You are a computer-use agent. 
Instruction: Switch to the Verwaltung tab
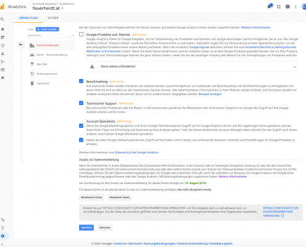(x=28, y=18)
